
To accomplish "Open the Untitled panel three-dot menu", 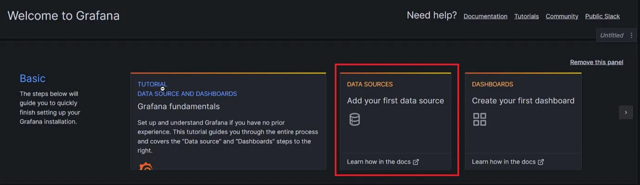I will click(x=631, y=35).
